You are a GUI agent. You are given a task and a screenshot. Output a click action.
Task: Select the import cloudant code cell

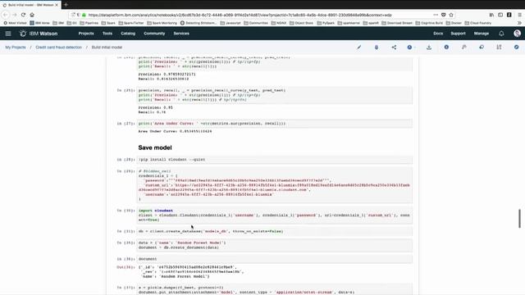click(x=275, y=215)
